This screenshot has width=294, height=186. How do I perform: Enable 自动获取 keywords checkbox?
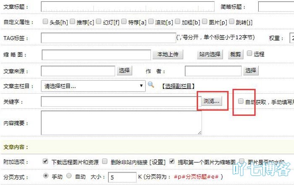(241, 101)
